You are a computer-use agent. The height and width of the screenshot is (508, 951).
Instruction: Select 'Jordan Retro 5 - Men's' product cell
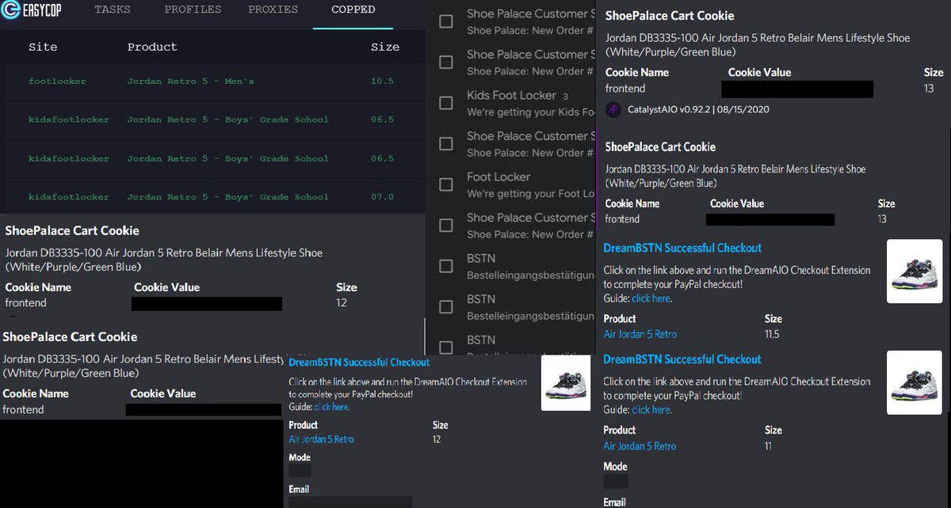tap(190, 81)
